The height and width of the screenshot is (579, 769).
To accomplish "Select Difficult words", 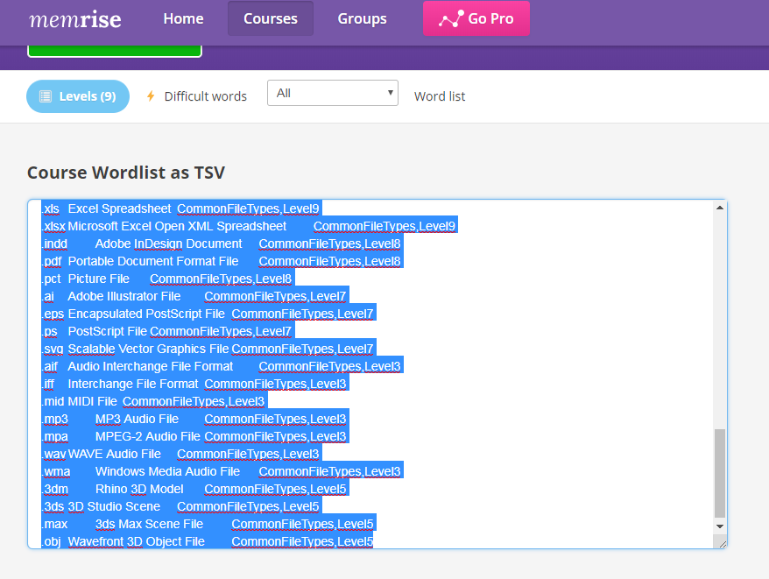I will point(204,96).
